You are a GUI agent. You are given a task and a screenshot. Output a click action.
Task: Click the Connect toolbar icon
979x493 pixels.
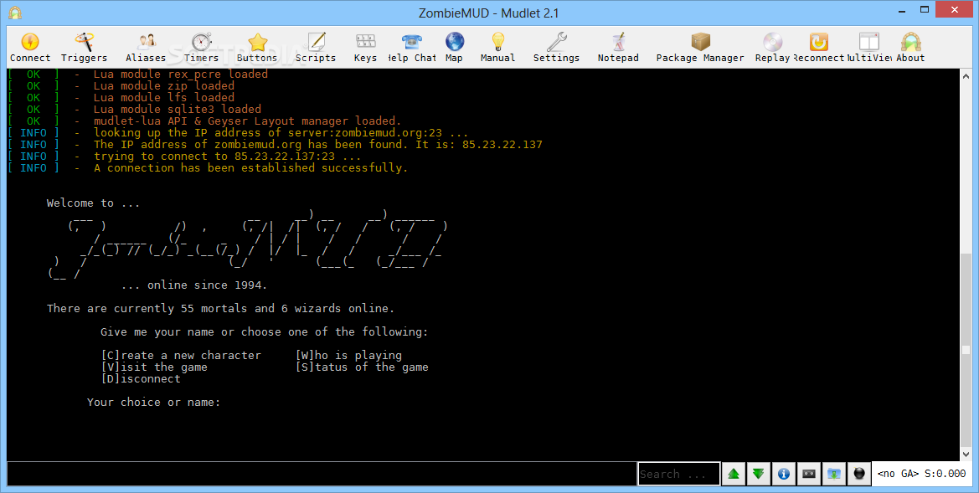point(30,48)
